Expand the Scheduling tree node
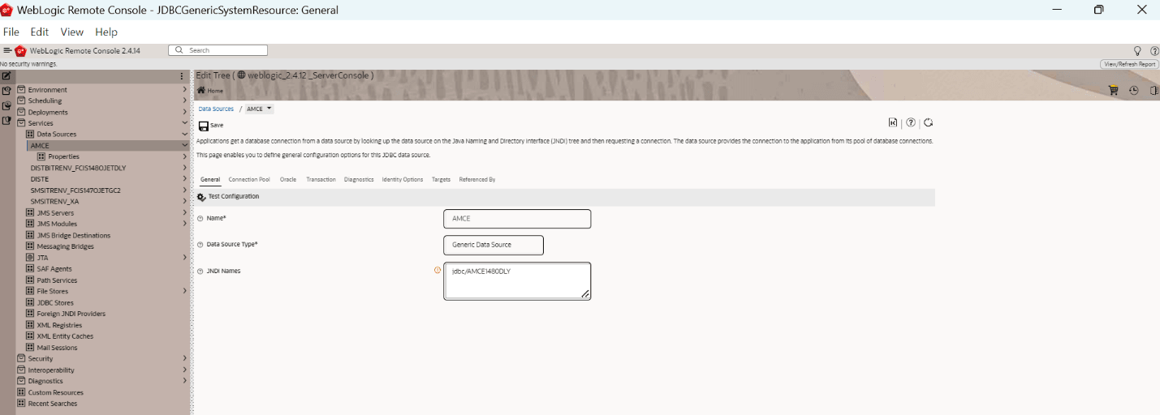The height and width of the screenshot is (415, 1160). pyautogui.click(x=185, y=101)
